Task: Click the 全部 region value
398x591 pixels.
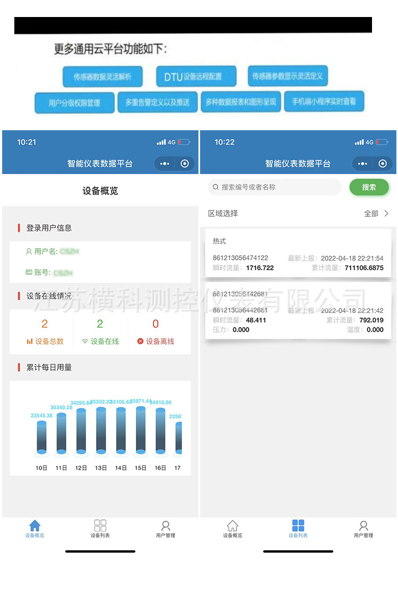Action: coord(371,213)
